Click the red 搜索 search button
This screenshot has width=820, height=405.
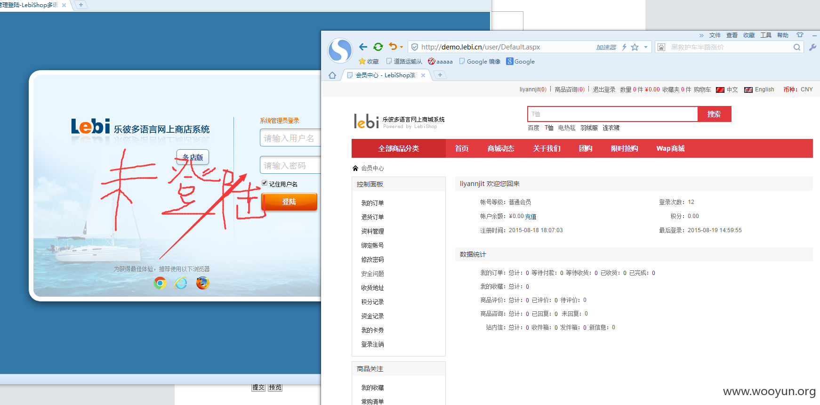714,114
